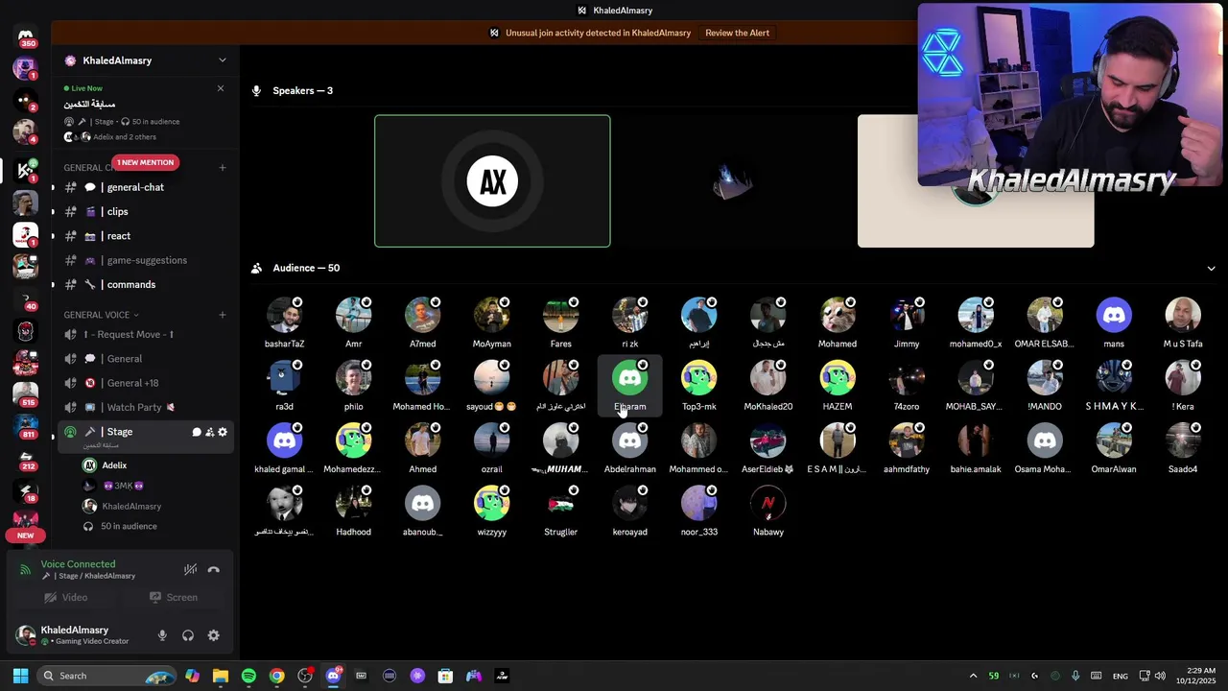Open MoAyman audience member avatar
The height and width of the screenshot is (691, 1228).
(492, 315)
